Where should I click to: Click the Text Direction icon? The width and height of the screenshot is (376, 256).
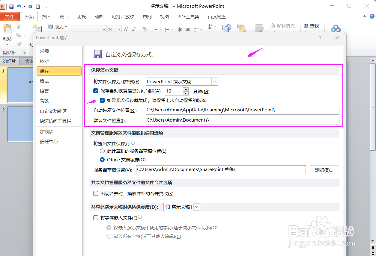(210, 27)
